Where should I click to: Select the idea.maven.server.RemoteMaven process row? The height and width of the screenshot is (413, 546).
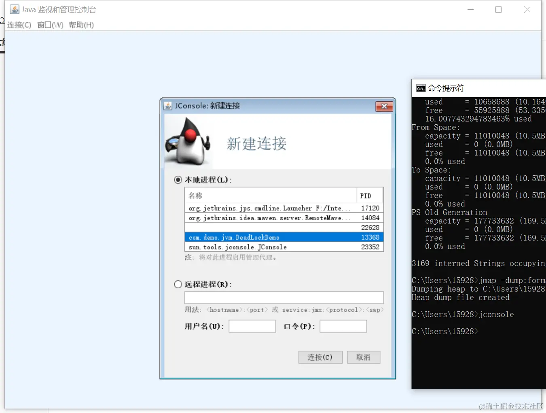pos(284,218)
